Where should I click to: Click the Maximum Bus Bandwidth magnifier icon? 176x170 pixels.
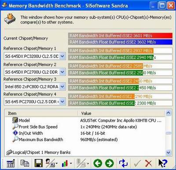coord(15,139)
